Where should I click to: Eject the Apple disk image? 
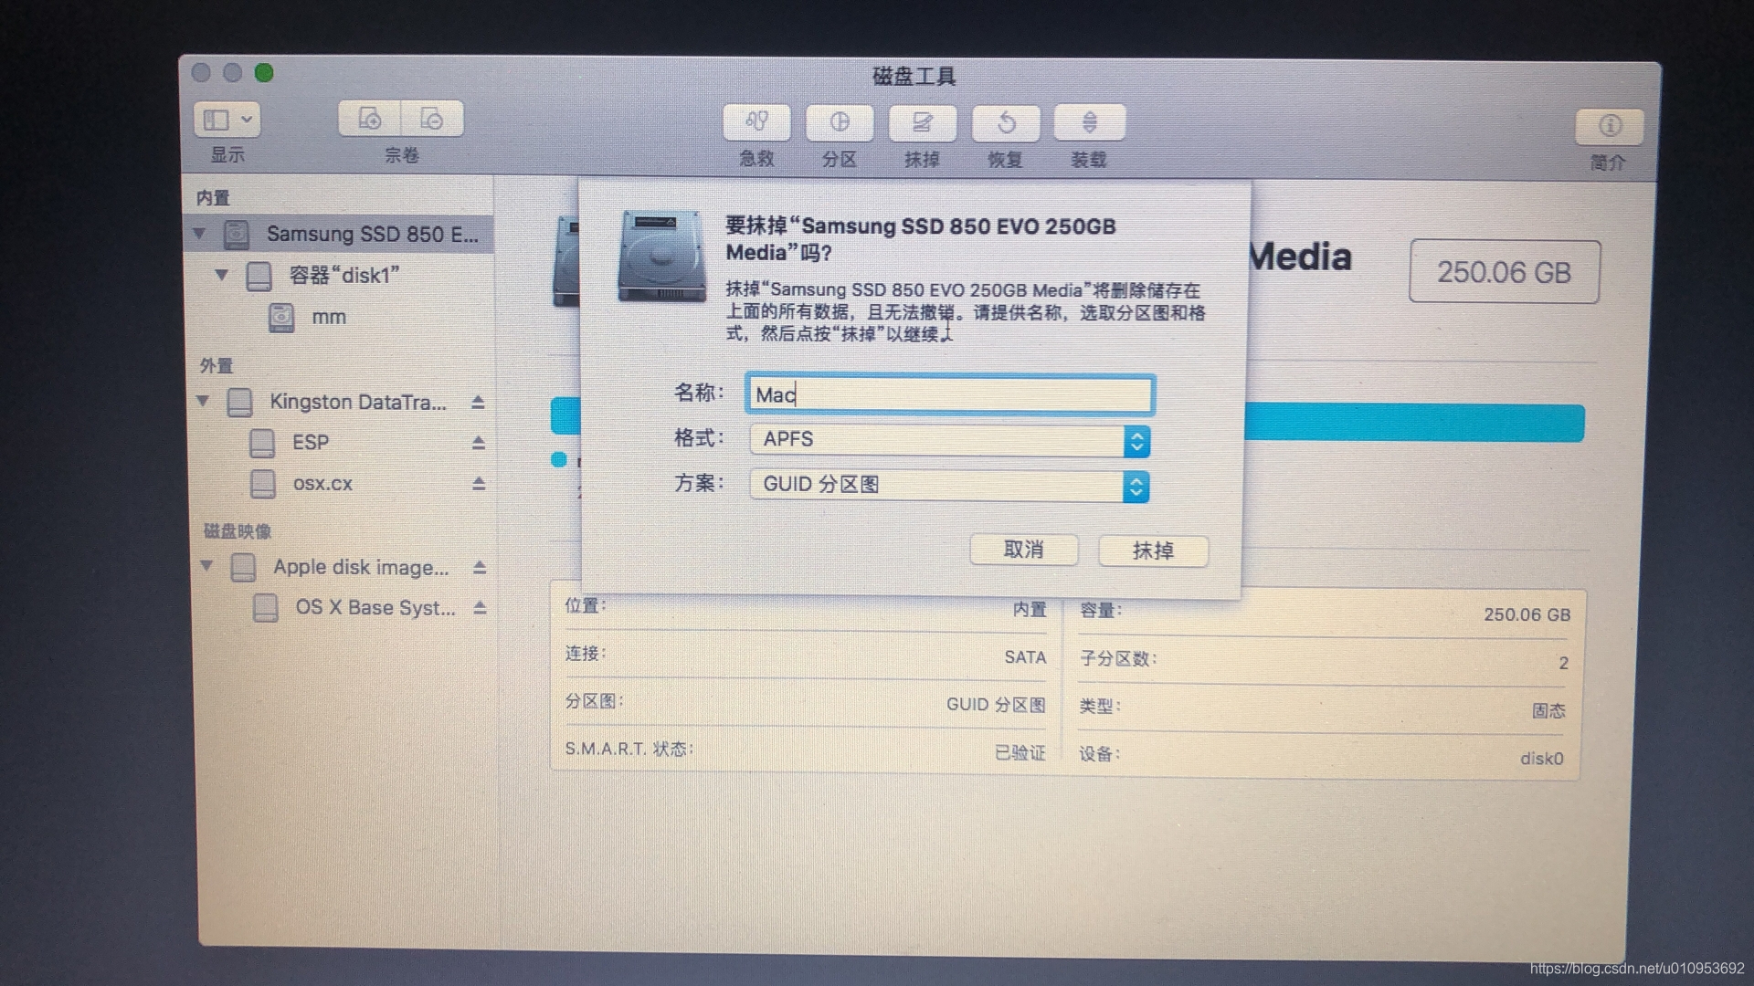point(479,567)
